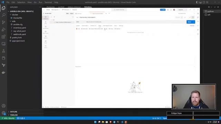Click the Windows Start button on taskbar
This screenshot has width=221, height=124.
click(95, 122)
